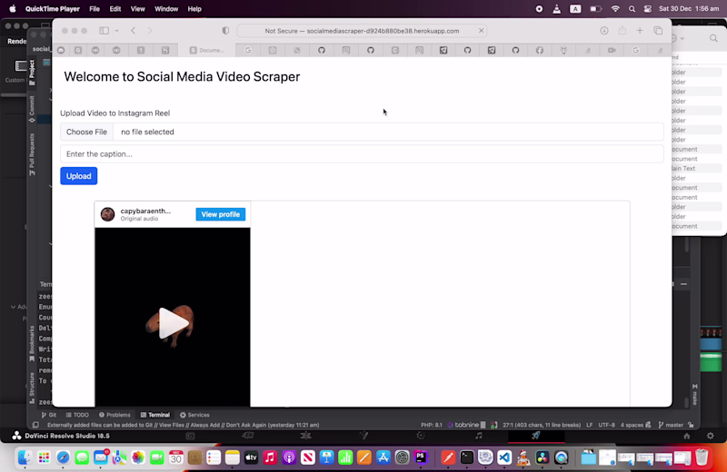Screen dimensions: 727x472
Task: Open the Safari sidebar options chevron
Action: point(117,31)
